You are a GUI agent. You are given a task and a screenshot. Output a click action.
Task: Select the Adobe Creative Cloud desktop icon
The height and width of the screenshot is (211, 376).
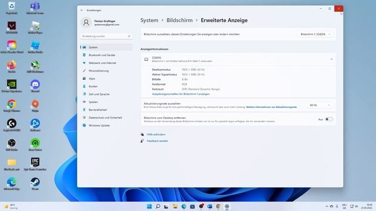pos(12,47)
